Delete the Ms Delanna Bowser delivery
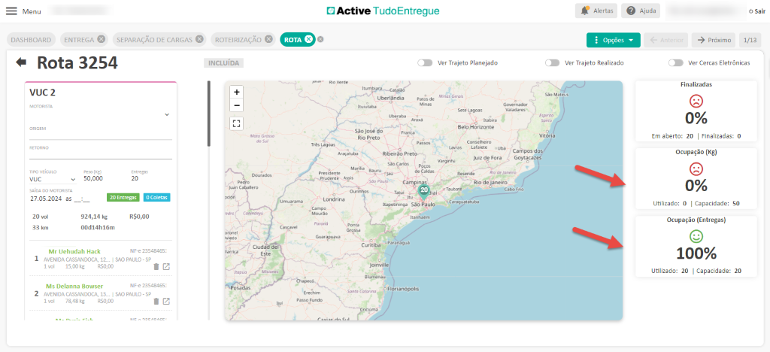The image size is (770, 352). pyautogui.click(x=156, y=301)
